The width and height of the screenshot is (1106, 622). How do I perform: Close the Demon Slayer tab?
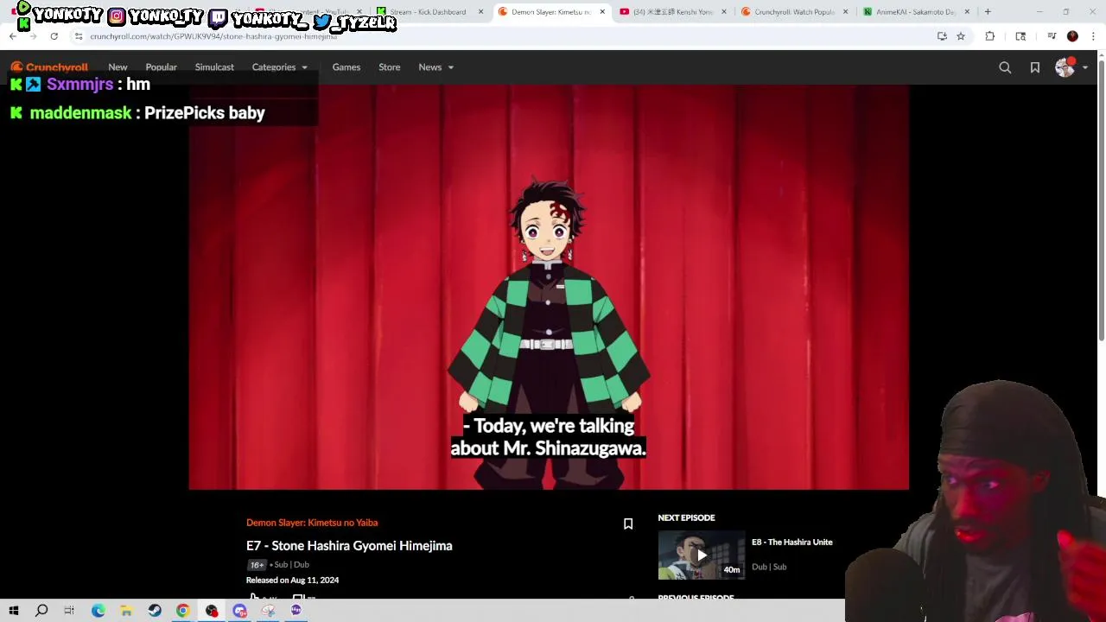click(602, 12)
